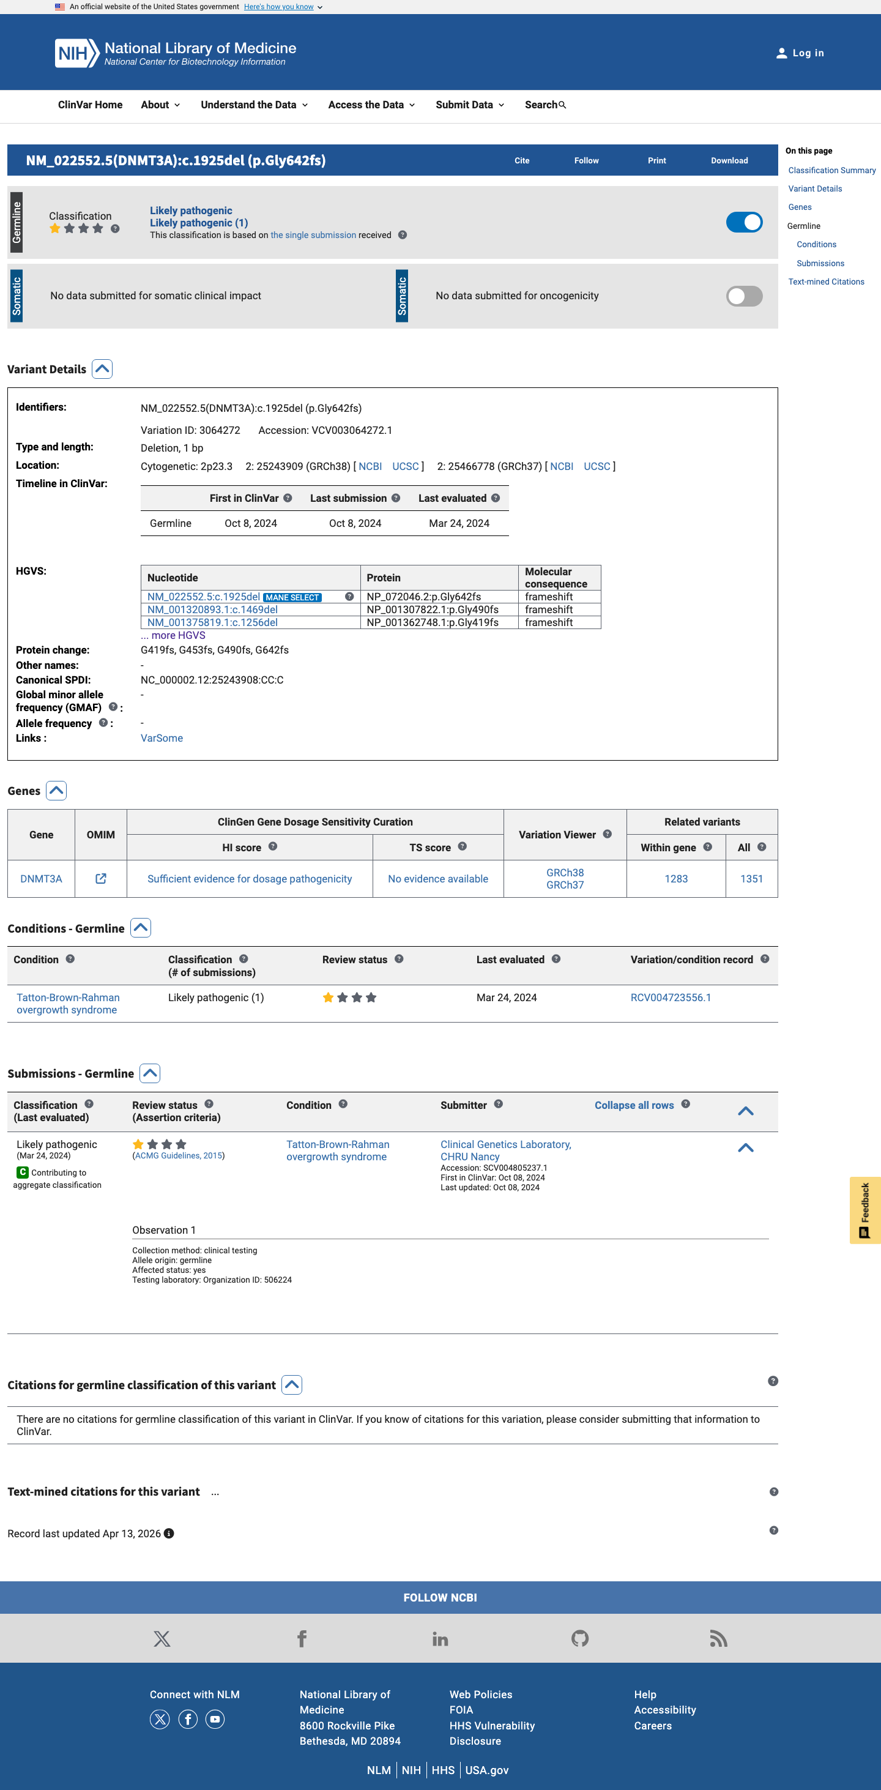Open the Search menu item
Viewport: 881px width, 1790px height.
(x=545, y=105)
